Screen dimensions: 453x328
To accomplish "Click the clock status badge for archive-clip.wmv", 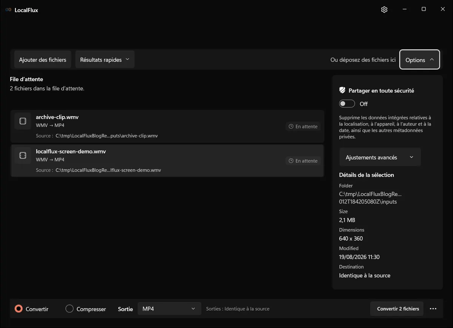I will click(x=303, y=126).
